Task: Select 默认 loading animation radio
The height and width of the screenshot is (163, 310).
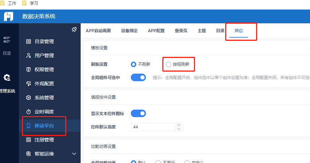Action: (x=134, y=162)
